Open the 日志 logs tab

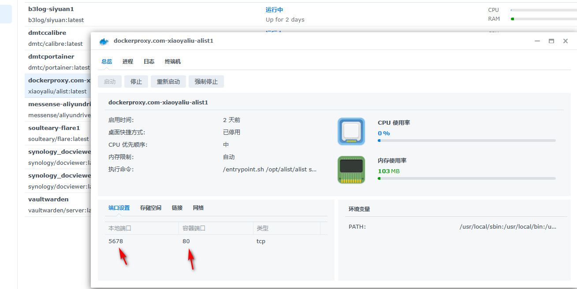click(149, 62)
